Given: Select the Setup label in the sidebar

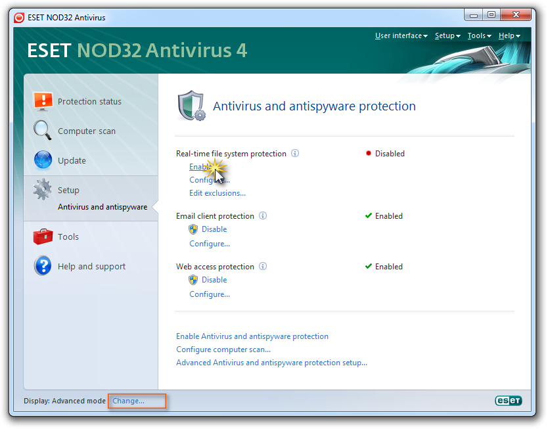Looking at the screenshot, I should click(68, 190).
